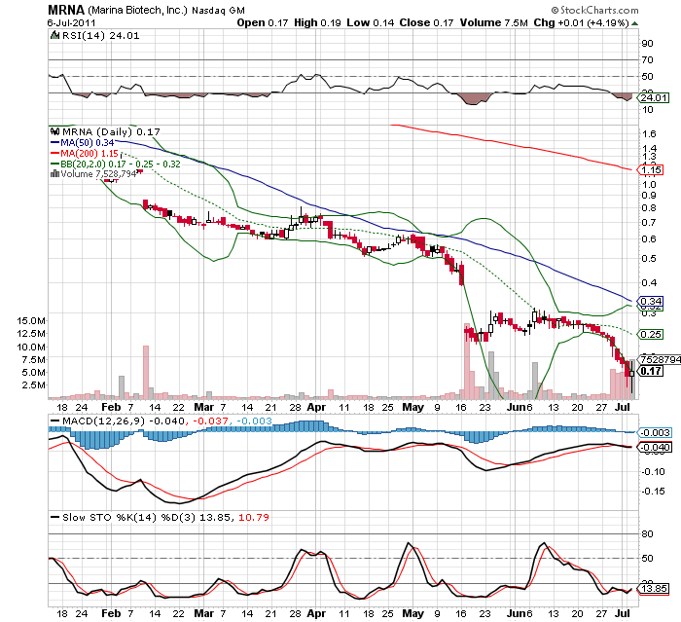Select the blue 0.34 MA(50) value tag
Viewport: 681px width, 622px height.
(x=650, y=301)
